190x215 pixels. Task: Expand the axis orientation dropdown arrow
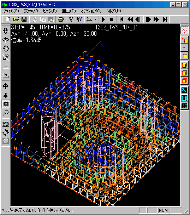pos(96,19)
